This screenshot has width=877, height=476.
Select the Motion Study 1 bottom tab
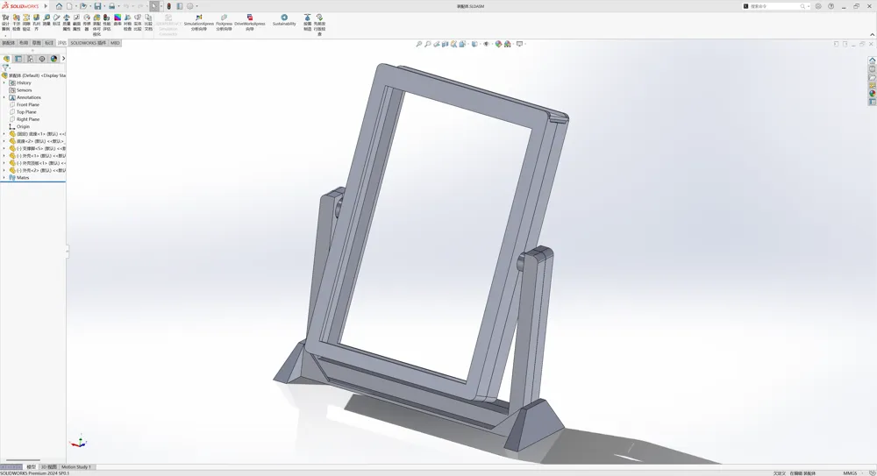pos(75,467)
